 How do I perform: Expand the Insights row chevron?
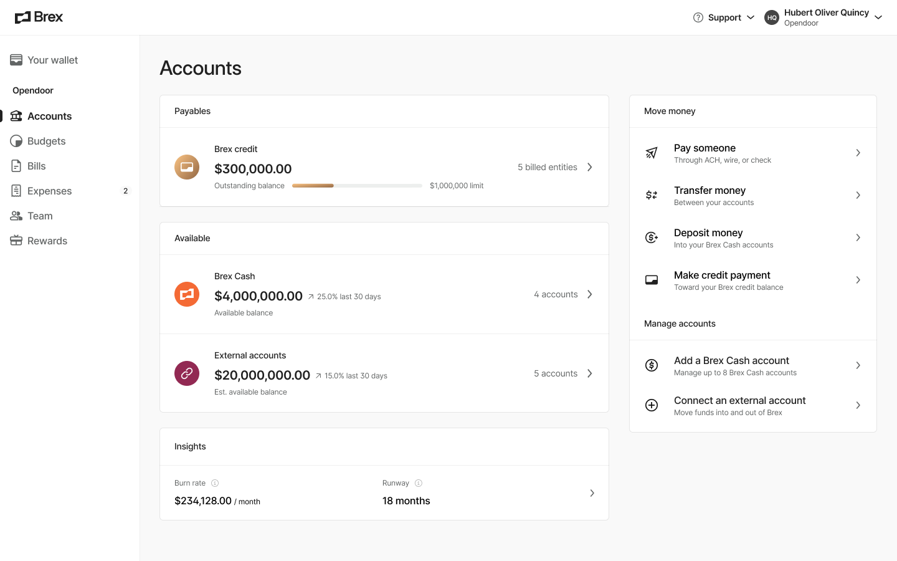(x=592, y=493)
